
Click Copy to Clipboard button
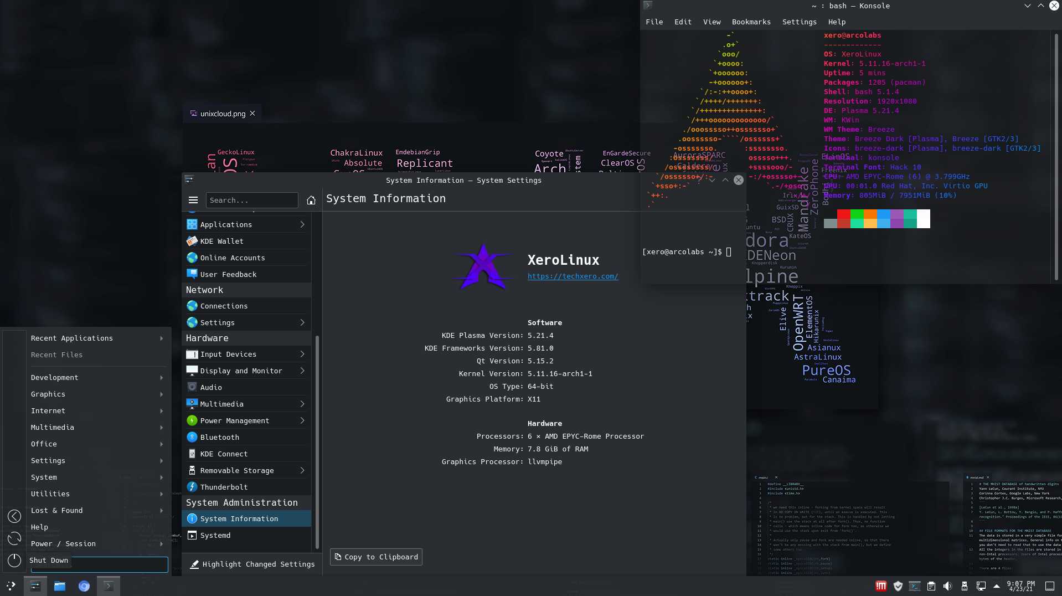[x=376, y=557]
